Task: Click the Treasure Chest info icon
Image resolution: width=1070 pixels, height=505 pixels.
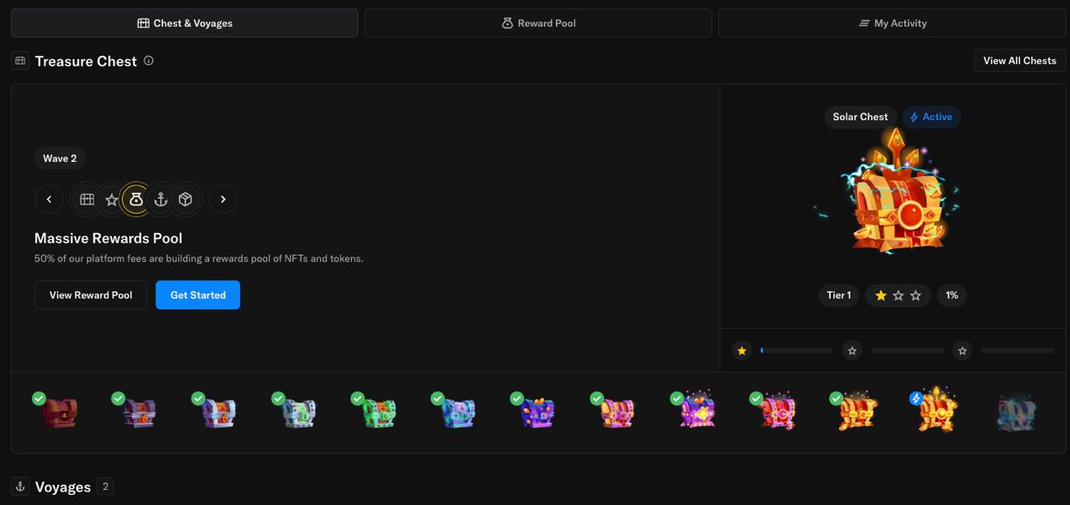Action: (149, 61)
